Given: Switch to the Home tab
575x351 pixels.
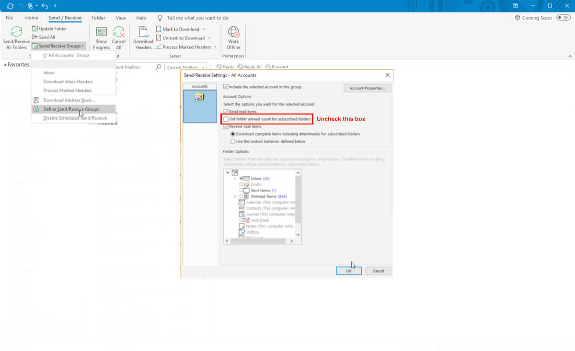Looking at the screenshot, I should click(x=32, y=18).
